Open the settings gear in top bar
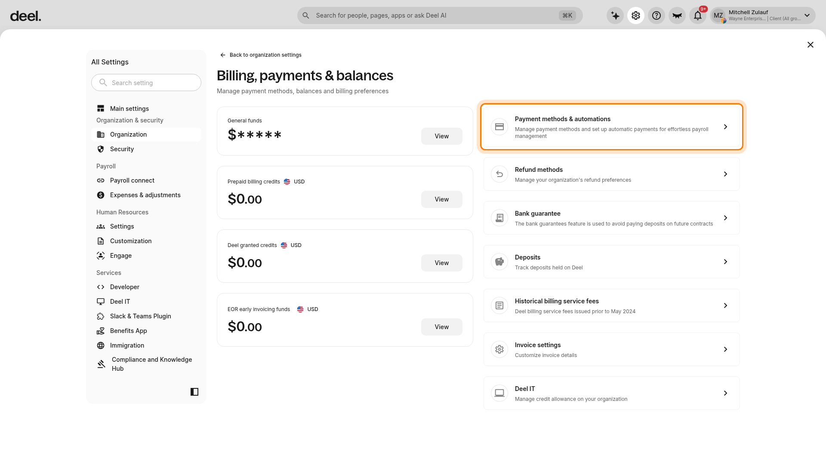 636,15
